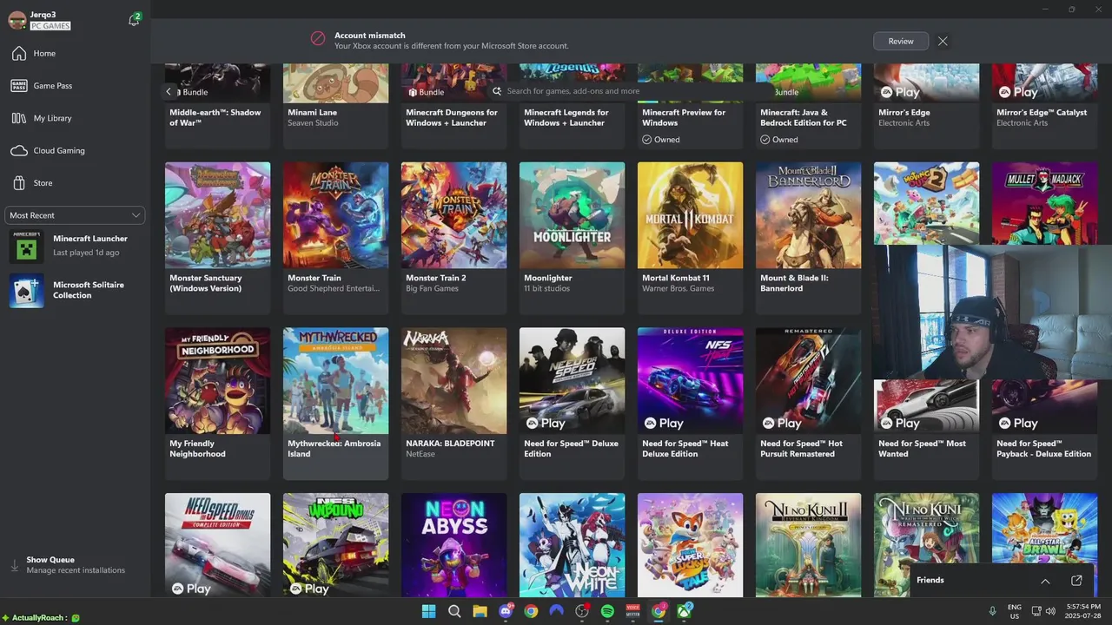Click the taskbar microphone icon

(x=992, y=611)
